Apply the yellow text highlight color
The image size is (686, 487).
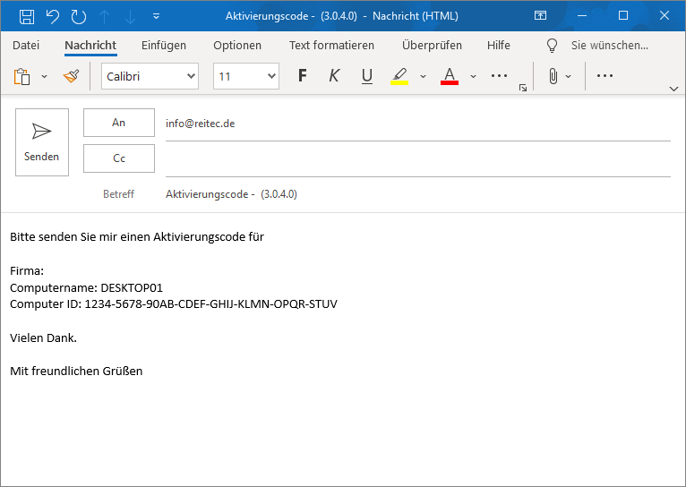tap(399, 77)
